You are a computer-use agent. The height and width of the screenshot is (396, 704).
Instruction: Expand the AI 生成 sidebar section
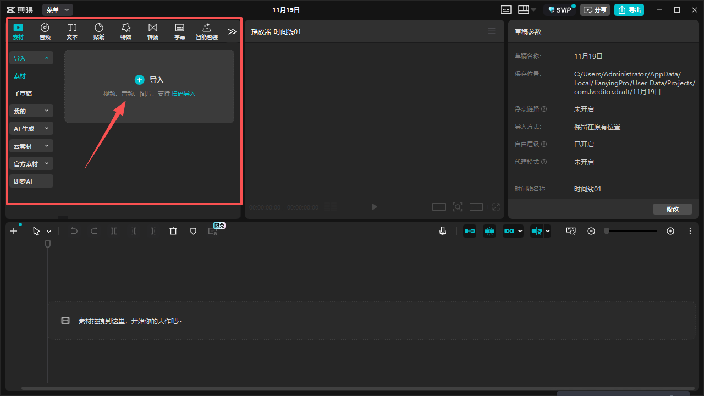[x=31, y=129]
